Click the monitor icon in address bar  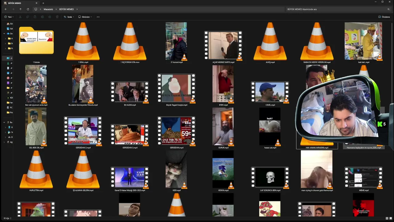pos(36,9)
